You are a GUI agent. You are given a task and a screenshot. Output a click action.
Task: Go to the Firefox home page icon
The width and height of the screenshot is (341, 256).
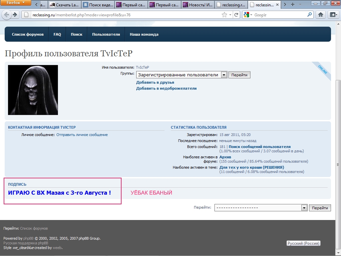pyautogui.click(x=321, y=15)
